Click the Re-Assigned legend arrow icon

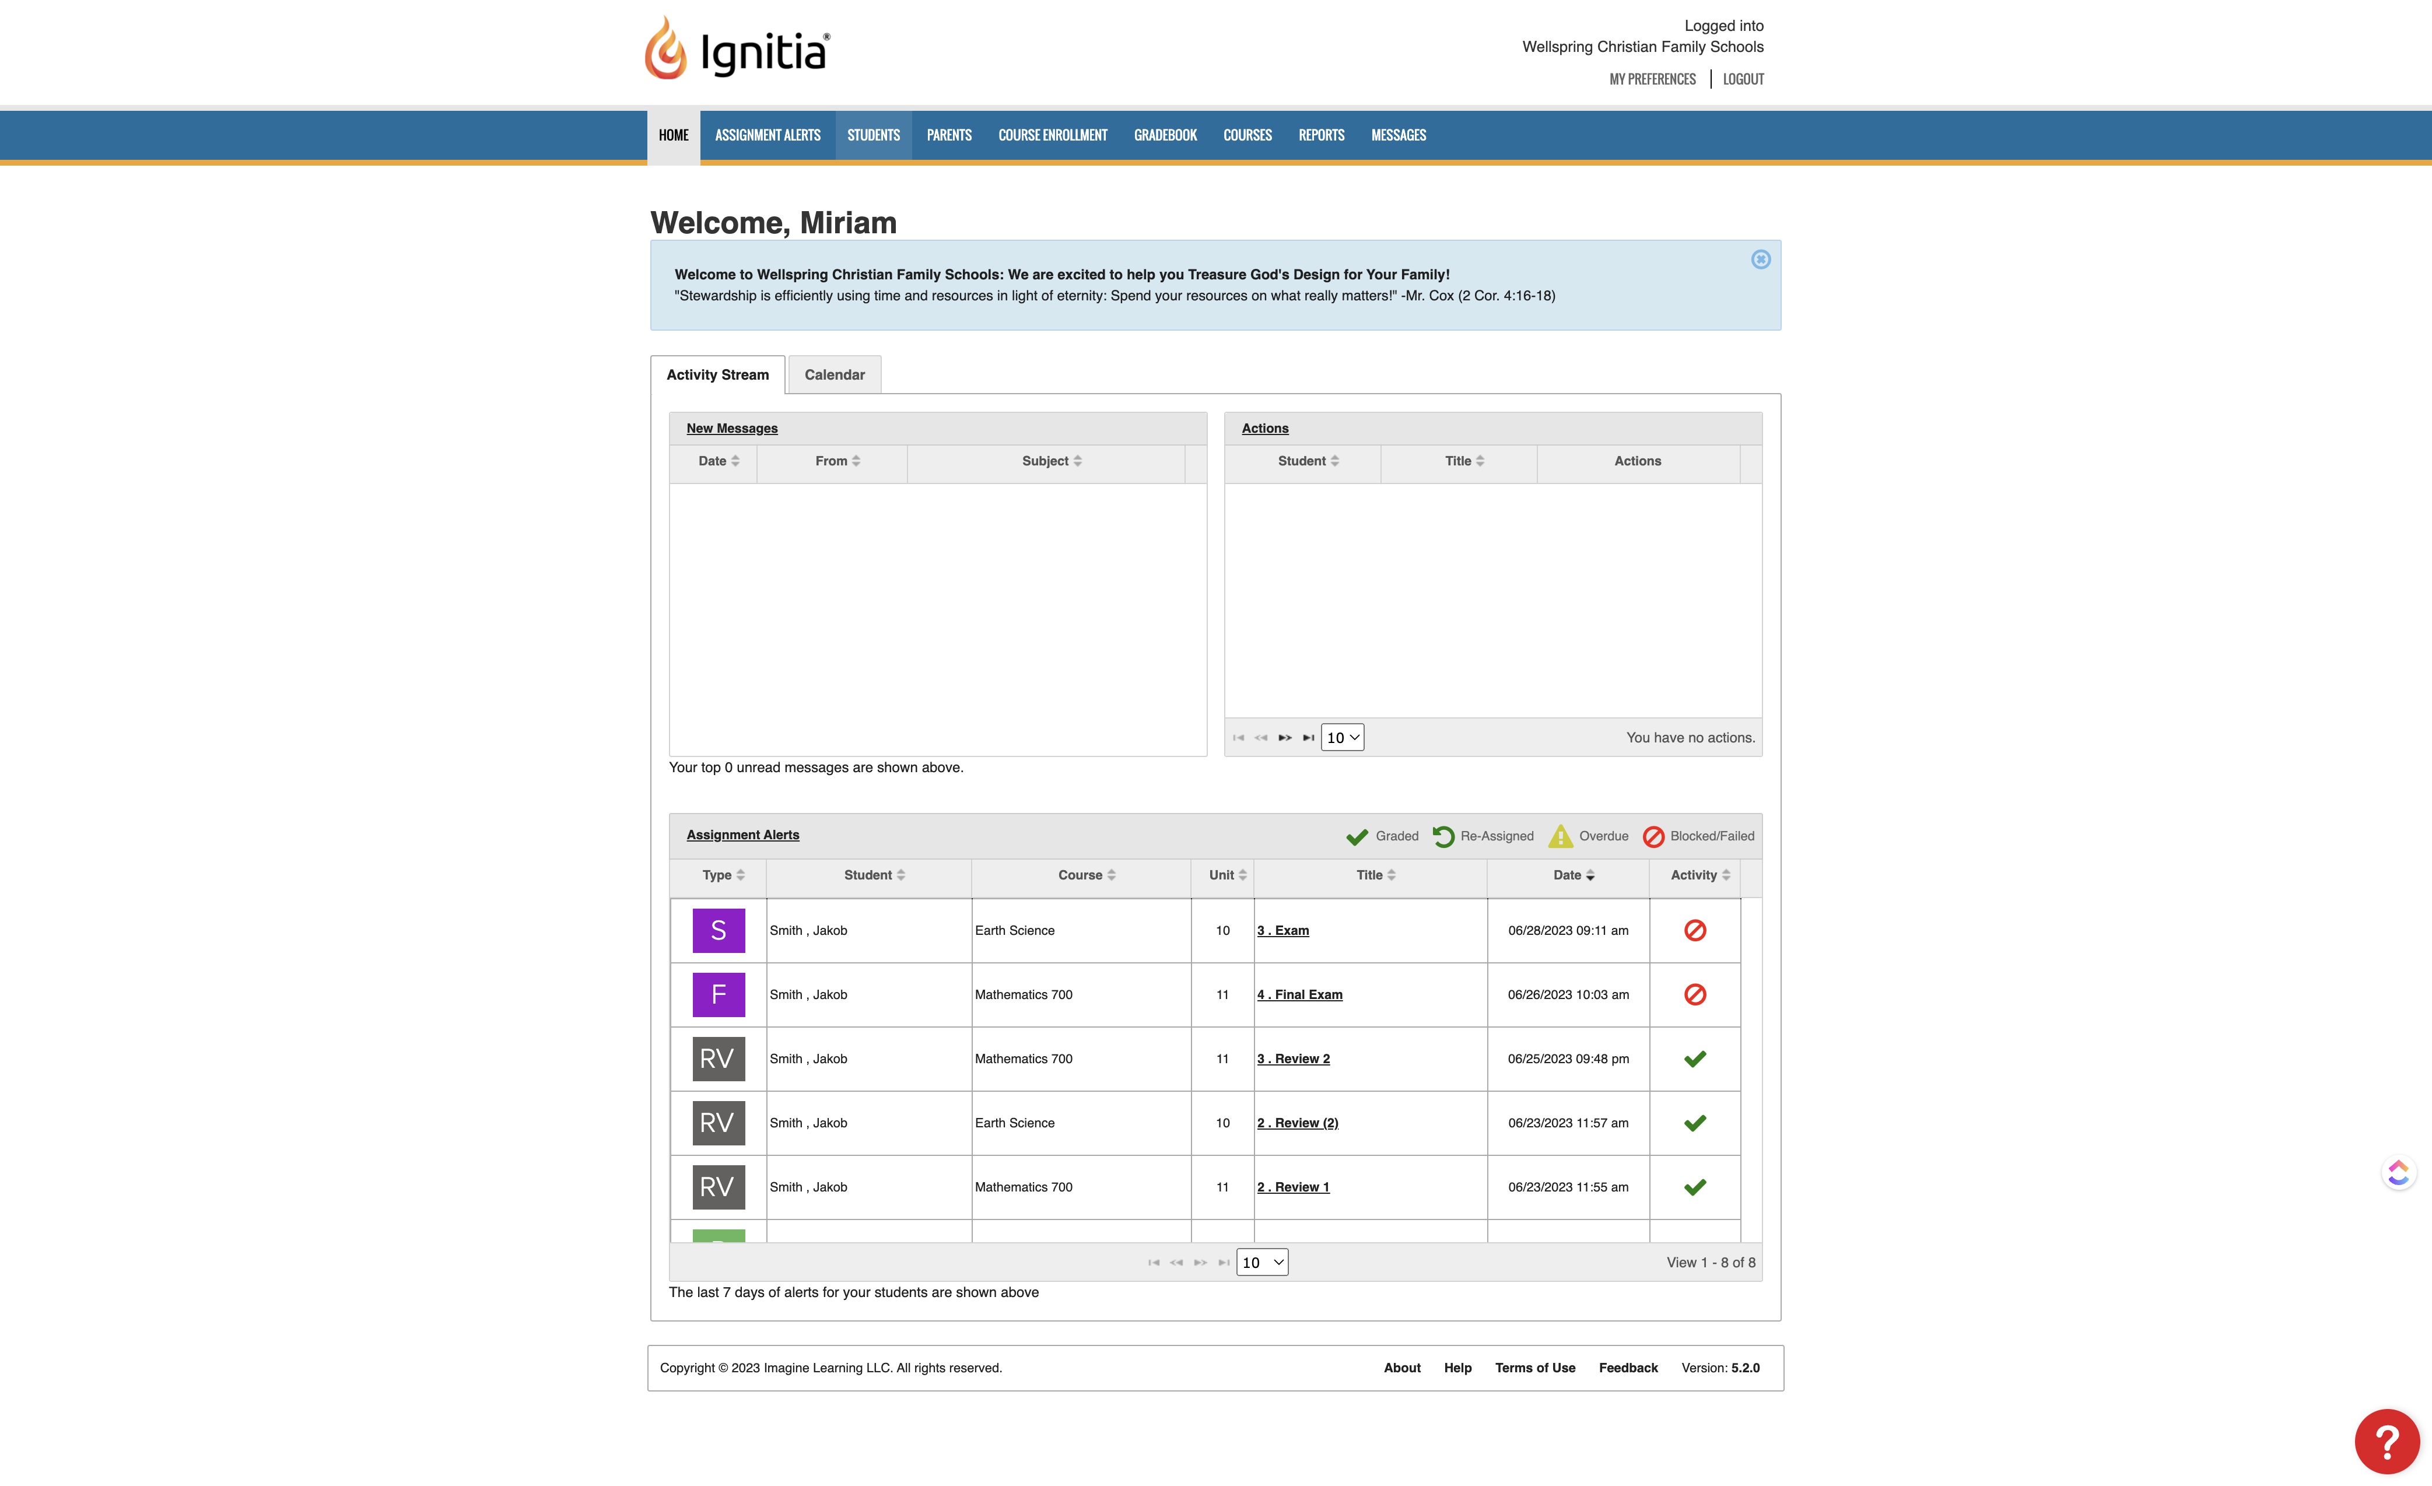tap(1443, 837)
